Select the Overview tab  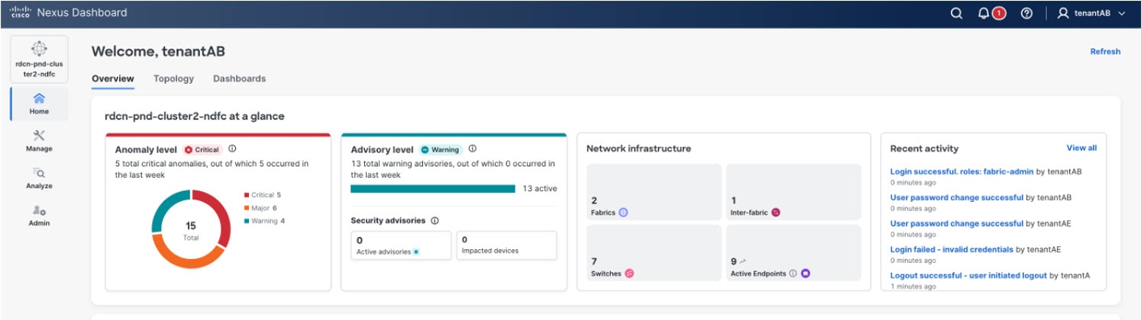pos(113,78)
